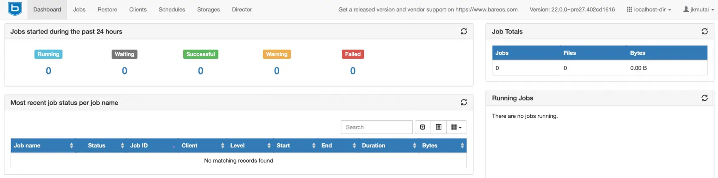Open the Jobs menu item

pos(79,9)
